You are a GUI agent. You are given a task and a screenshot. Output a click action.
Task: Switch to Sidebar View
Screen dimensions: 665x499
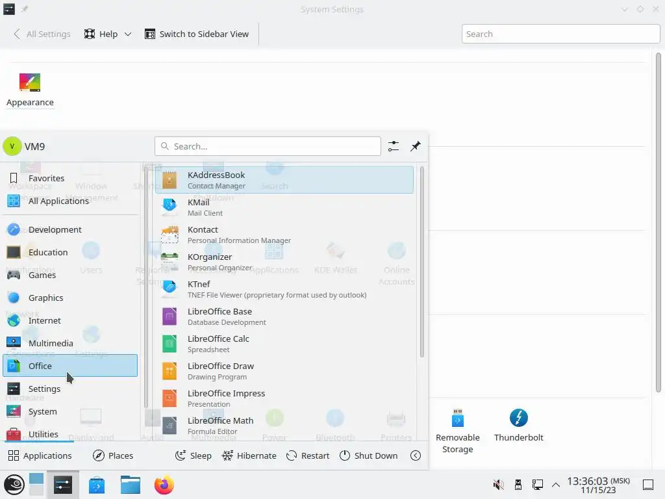(x=197, y=34)
